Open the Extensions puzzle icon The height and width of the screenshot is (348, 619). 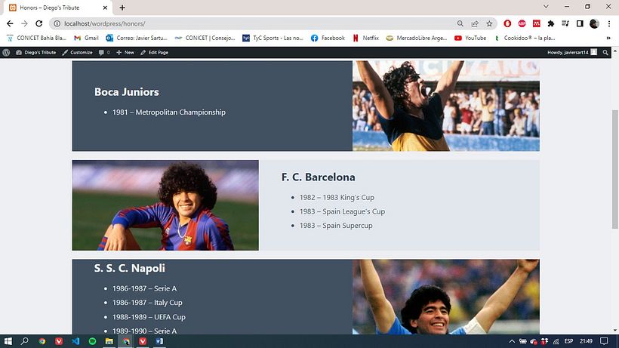pyautogui.click(x=551, y=23)
